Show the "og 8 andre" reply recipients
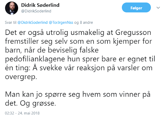 click(x=84, y=22)
